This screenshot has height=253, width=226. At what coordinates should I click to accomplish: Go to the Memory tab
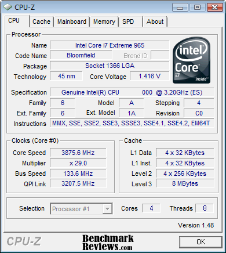point(104,21)
